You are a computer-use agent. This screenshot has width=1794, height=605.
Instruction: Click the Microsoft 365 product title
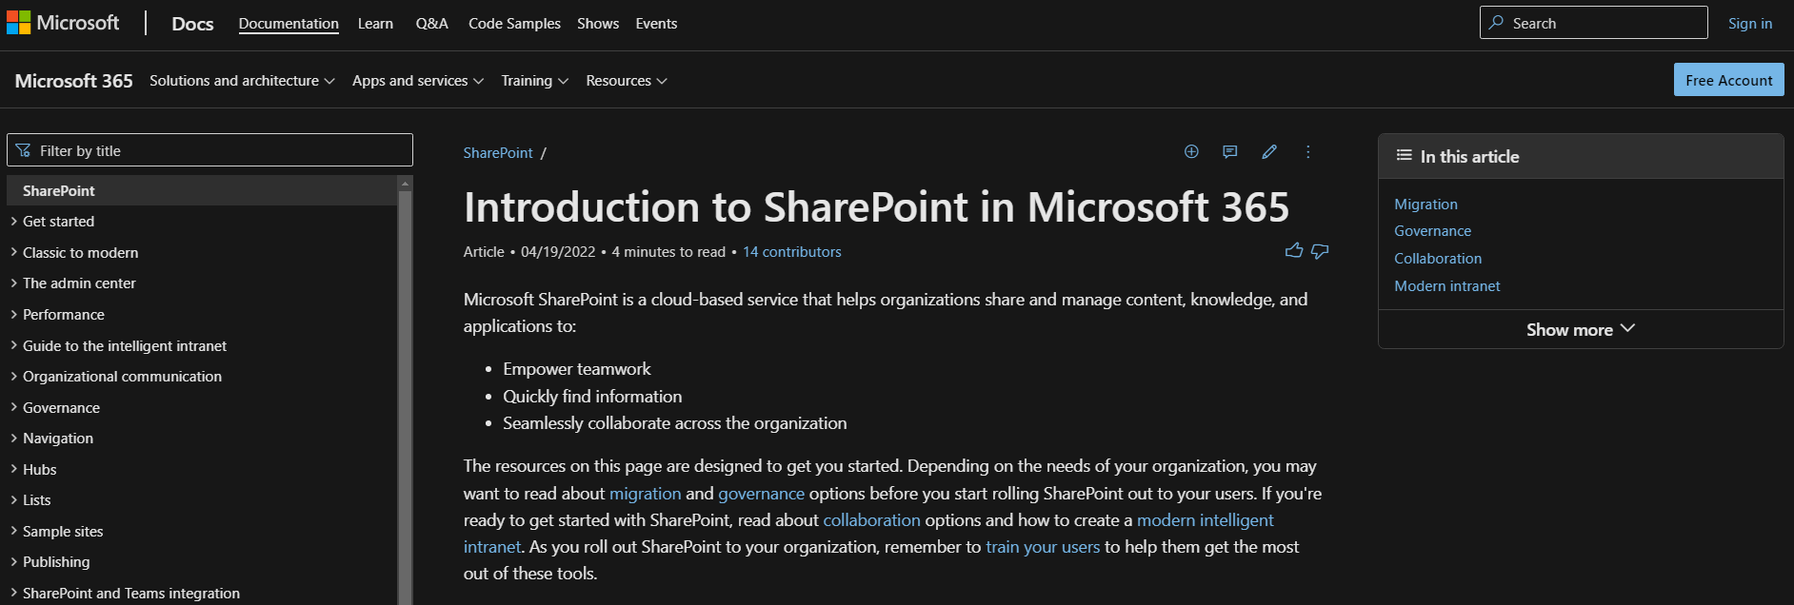(74, 81)
